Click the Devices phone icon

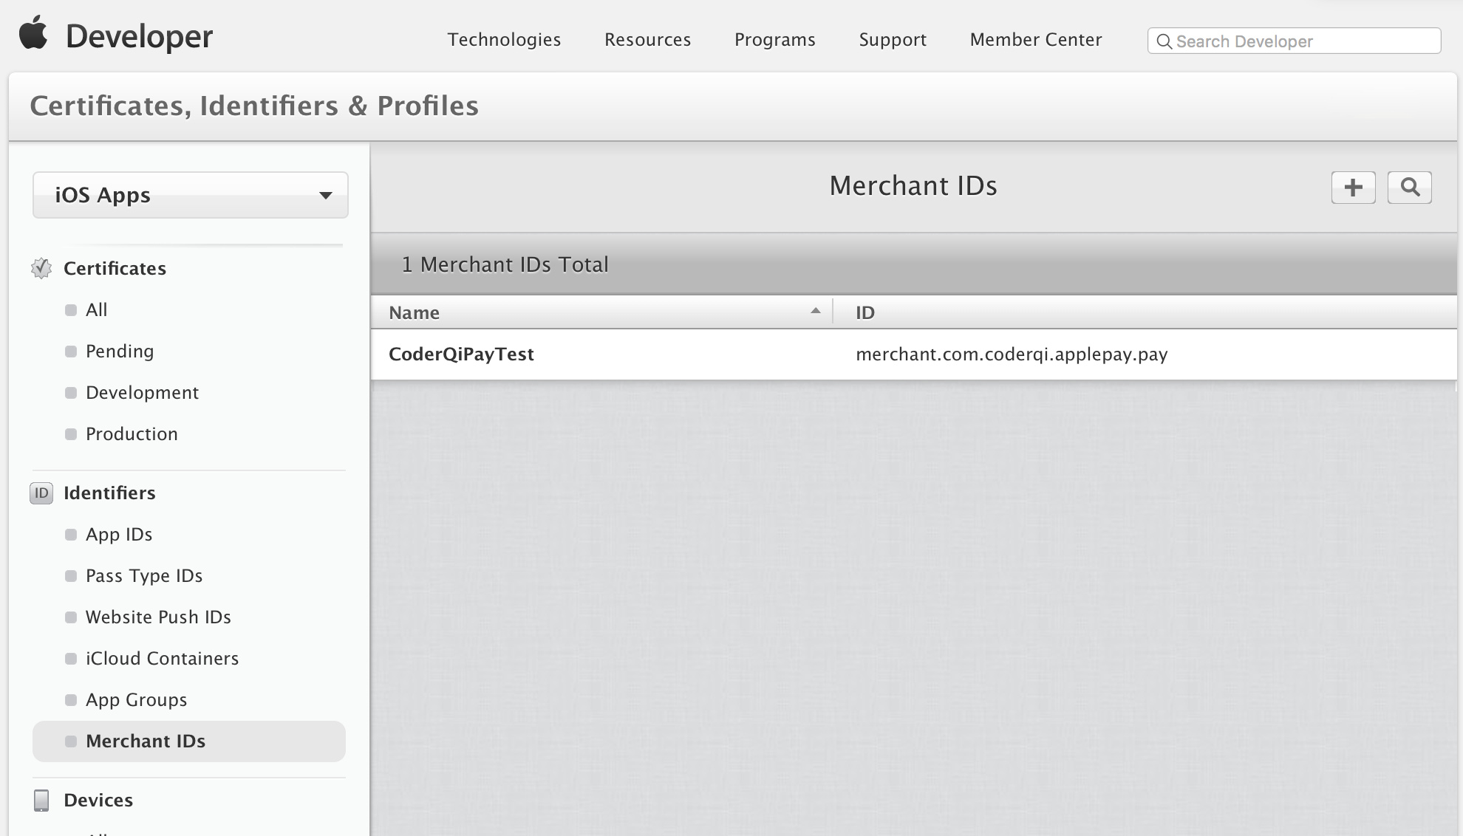point(41,800)
